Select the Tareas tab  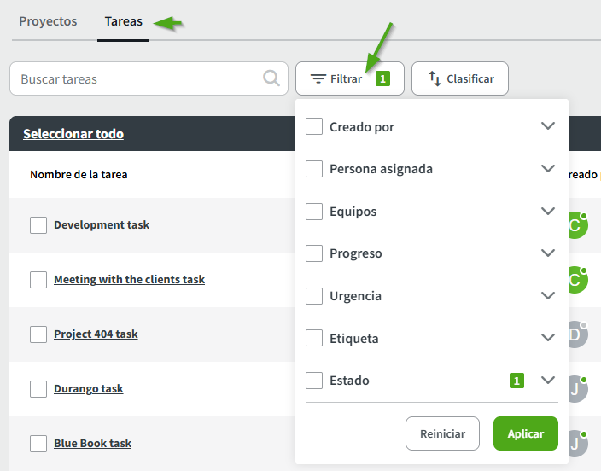click(124, 21)
